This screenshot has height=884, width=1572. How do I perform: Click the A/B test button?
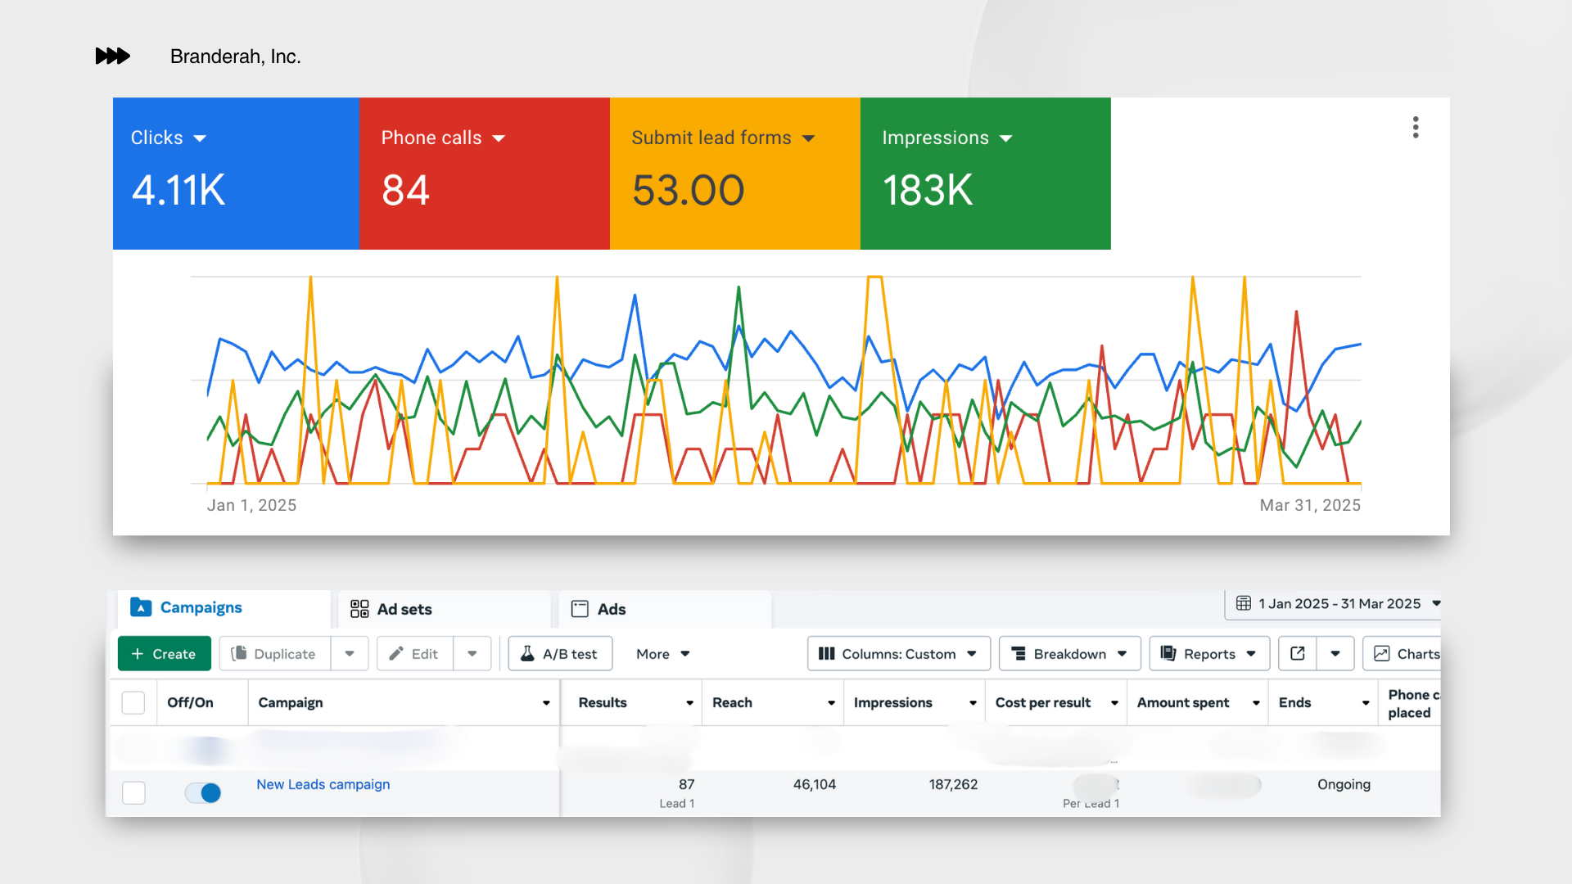(560, 653)
